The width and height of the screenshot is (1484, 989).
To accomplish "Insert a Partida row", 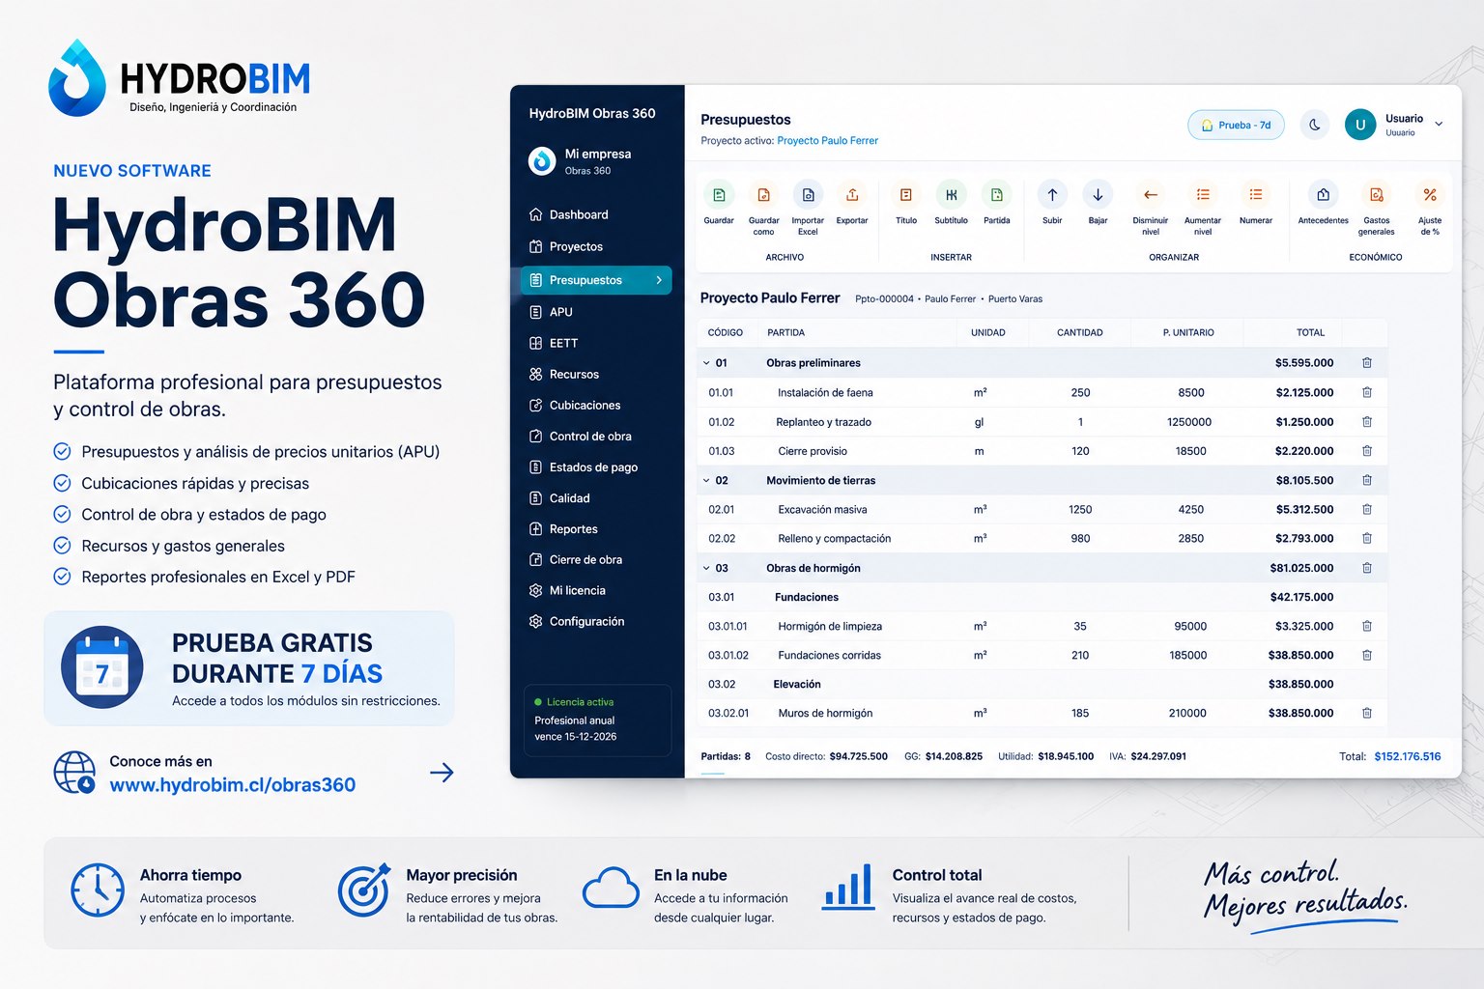I will [997, 195].
